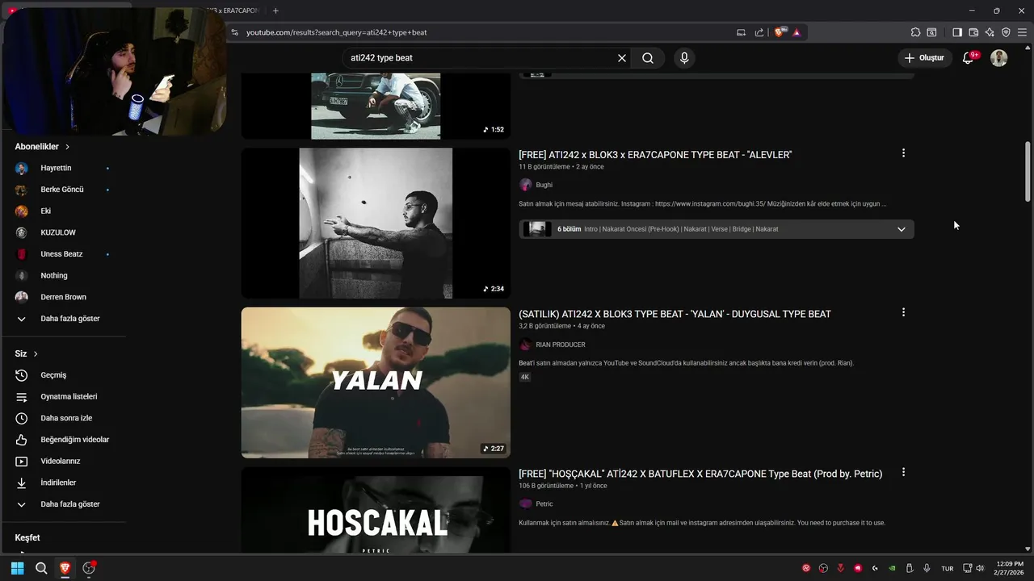Open the YALAN video thumbnail

pyautogui.click(x=376, y=382)
